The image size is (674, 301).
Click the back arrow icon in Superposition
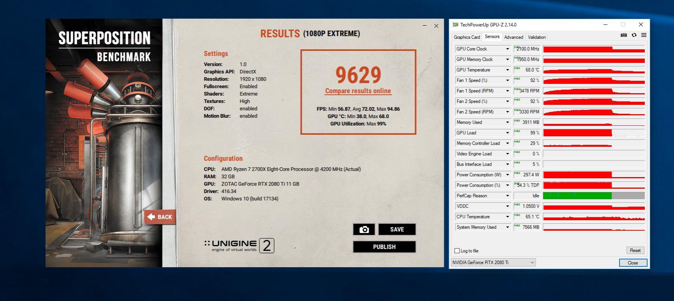(151, 217)
